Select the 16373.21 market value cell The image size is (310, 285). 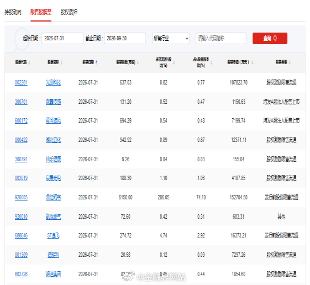point(238,236)
